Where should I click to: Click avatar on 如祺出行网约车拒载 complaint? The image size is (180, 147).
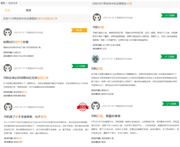[7, 32]
